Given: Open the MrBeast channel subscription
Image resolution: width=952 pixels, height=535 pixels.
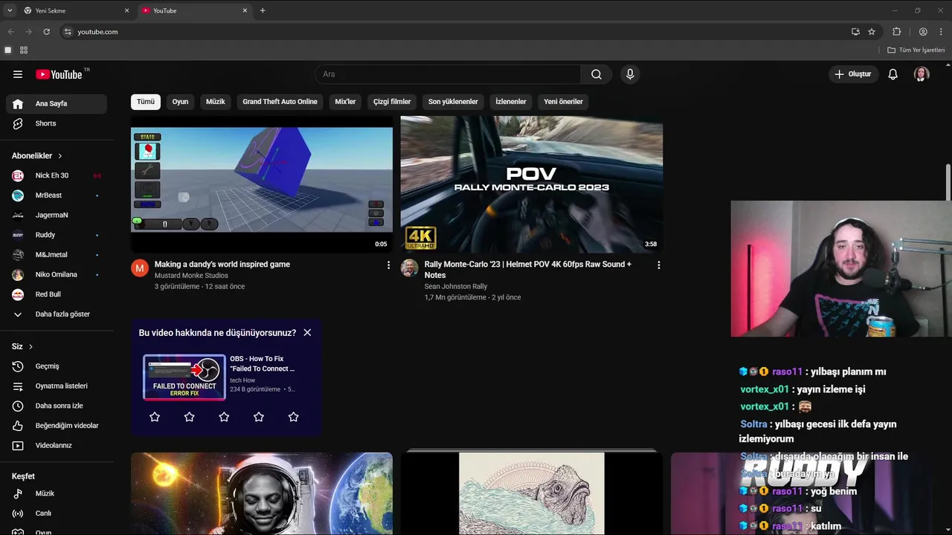Looking at the screenshot, I should [x=57, y=195].
